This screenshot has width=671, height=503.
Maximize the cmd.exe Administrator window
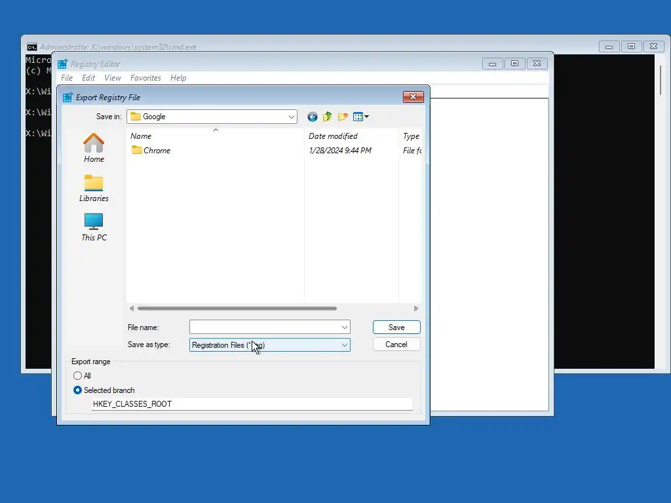(631, 47)
